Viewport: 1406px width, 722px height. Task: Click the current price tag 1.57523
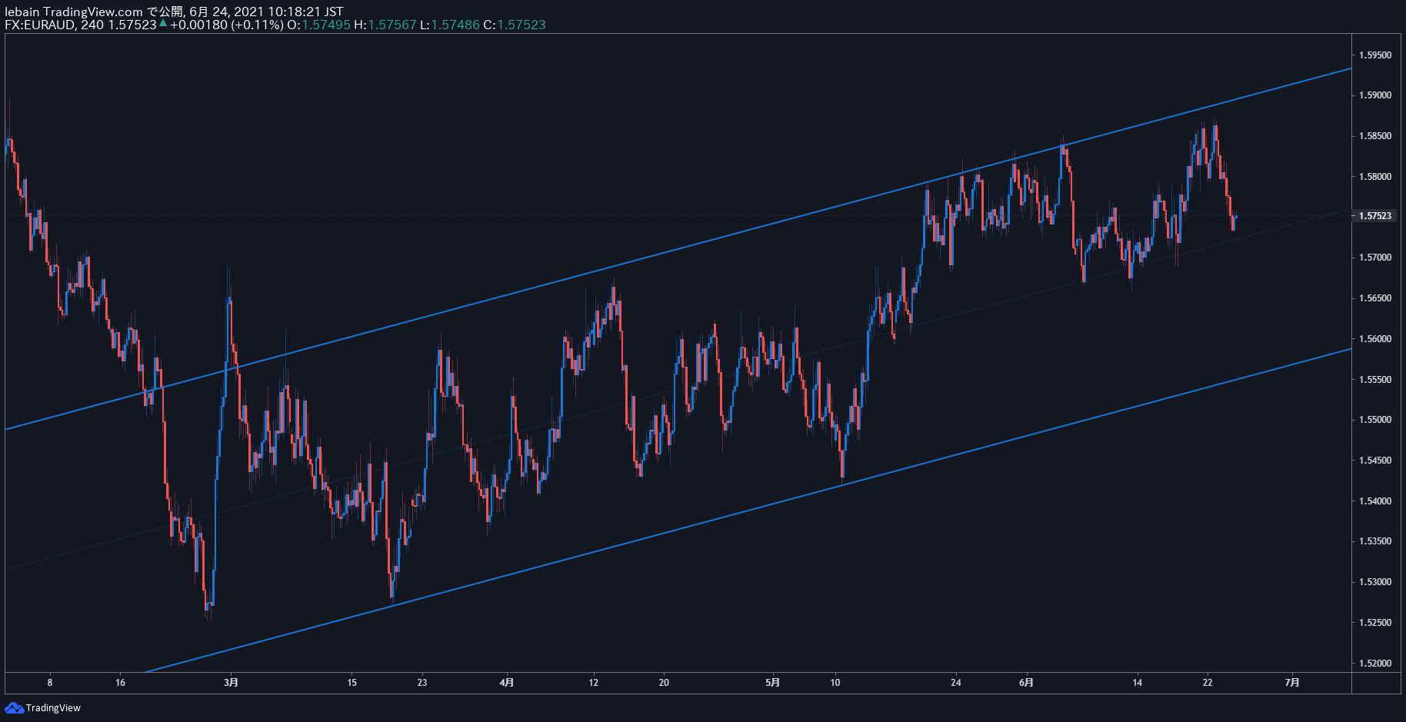(x=1375, y=216)
